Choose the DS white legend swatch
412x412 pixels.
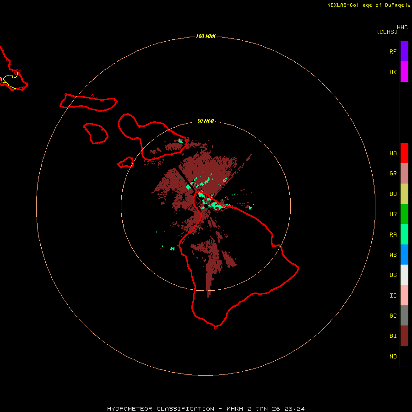(404, 275)
